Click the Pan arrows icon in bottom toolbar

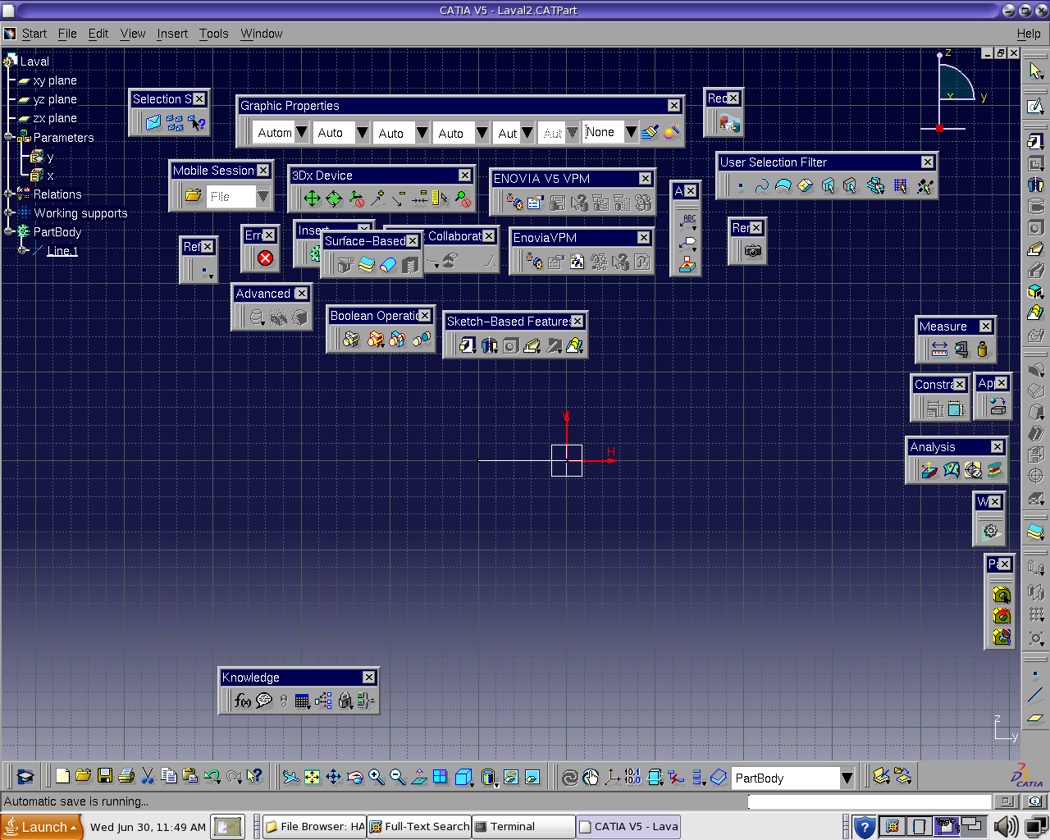pos(333,777)
